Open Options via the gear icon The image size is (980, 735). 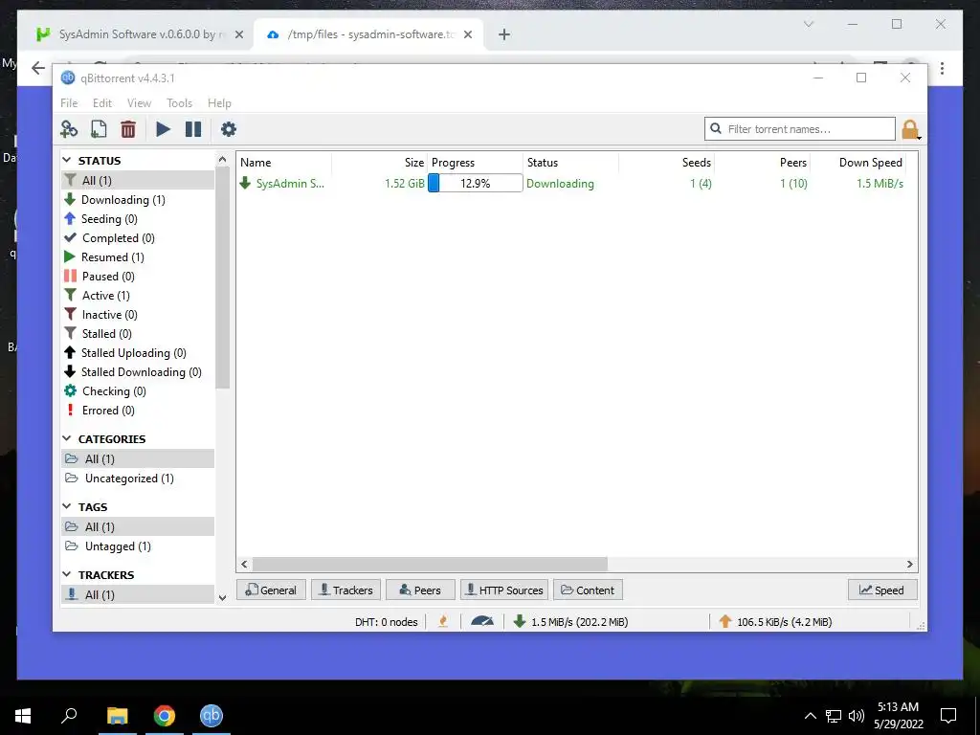click(x=229, y=129)
